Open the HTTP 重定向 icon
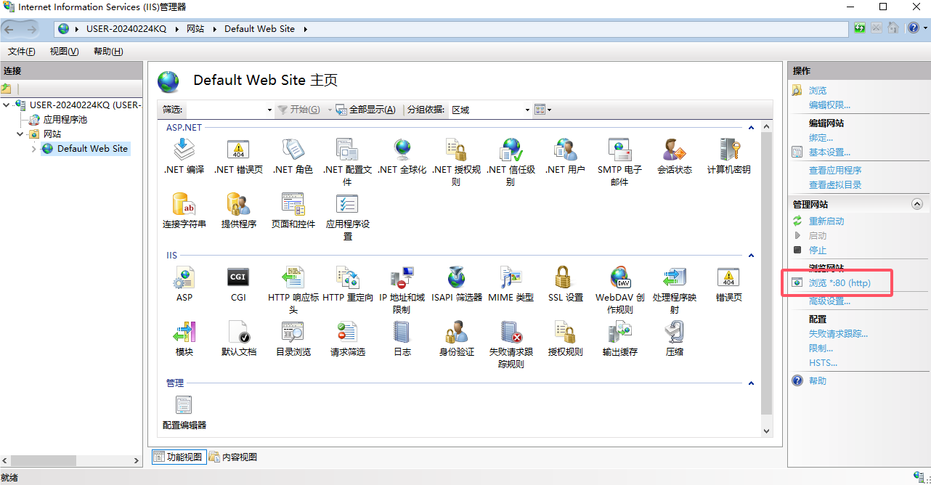The image size is (931, 485). point(347,278)
